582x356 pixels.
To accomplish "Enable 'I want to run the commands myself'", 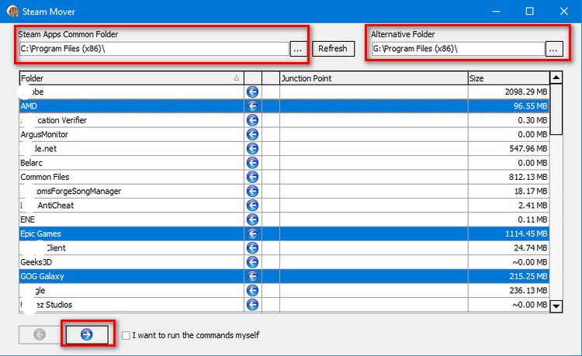I will [x=126, y=335].
